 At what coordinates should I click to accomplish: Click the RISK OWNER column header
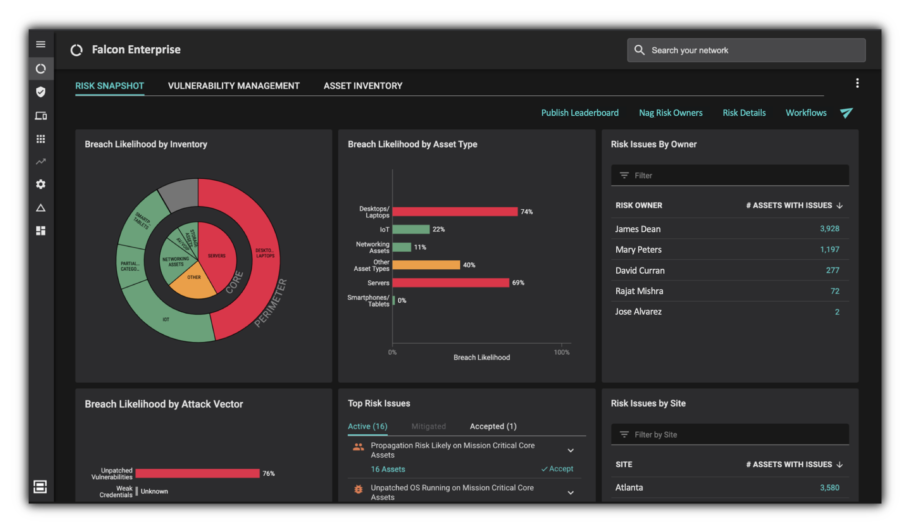coord(639,205)
